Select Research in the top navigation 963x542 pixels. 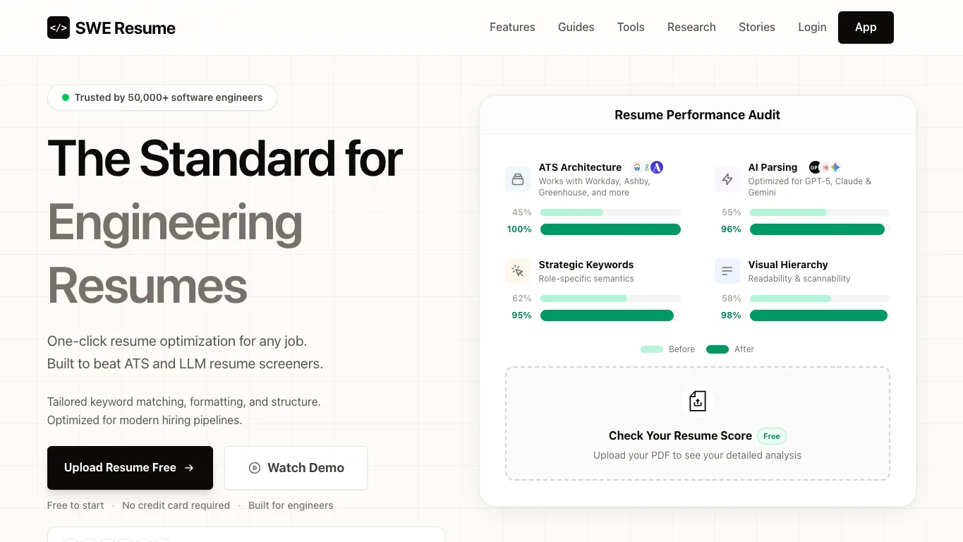691,27
